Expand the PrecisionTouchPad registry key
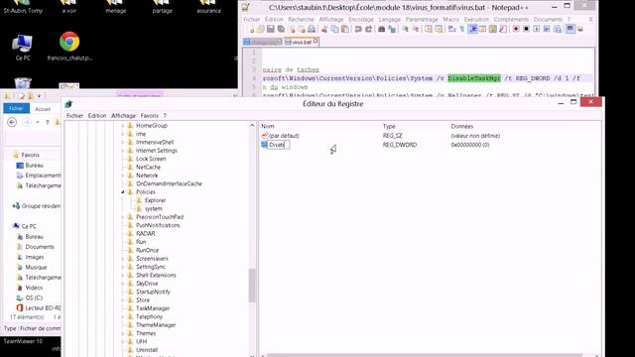This screenshot has height=357, width=635. (x=123, y=217)
